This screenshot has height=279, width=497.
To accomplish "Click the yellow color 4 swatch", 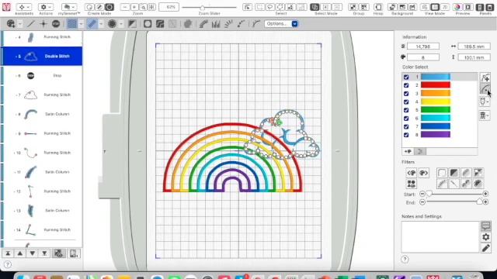I will tap(436, 102).
